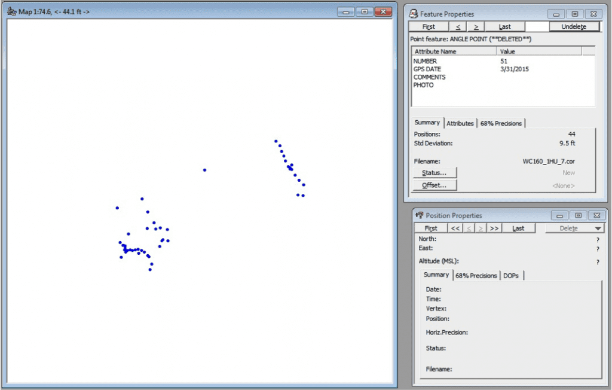Click the isolated center point on map

(x=204, y=170)
